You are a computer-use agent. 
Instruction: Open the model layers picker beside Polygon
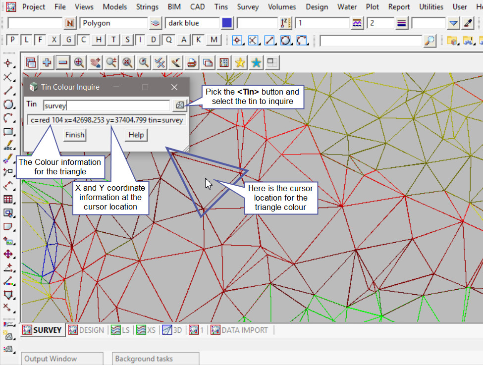[x=156, y=23]
